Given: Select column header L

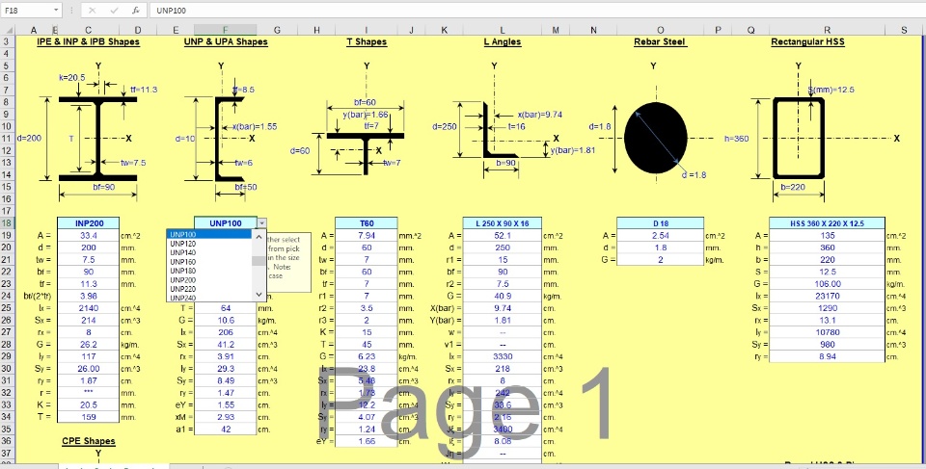Looking at the screenshot, I should point(503,30).
